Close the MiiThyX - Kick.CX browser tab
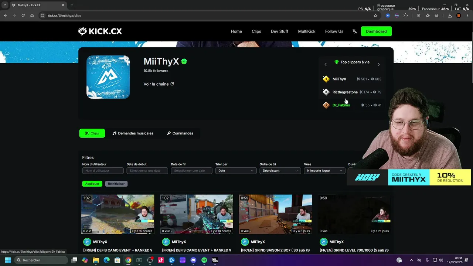473x266 pixels. 63,5
